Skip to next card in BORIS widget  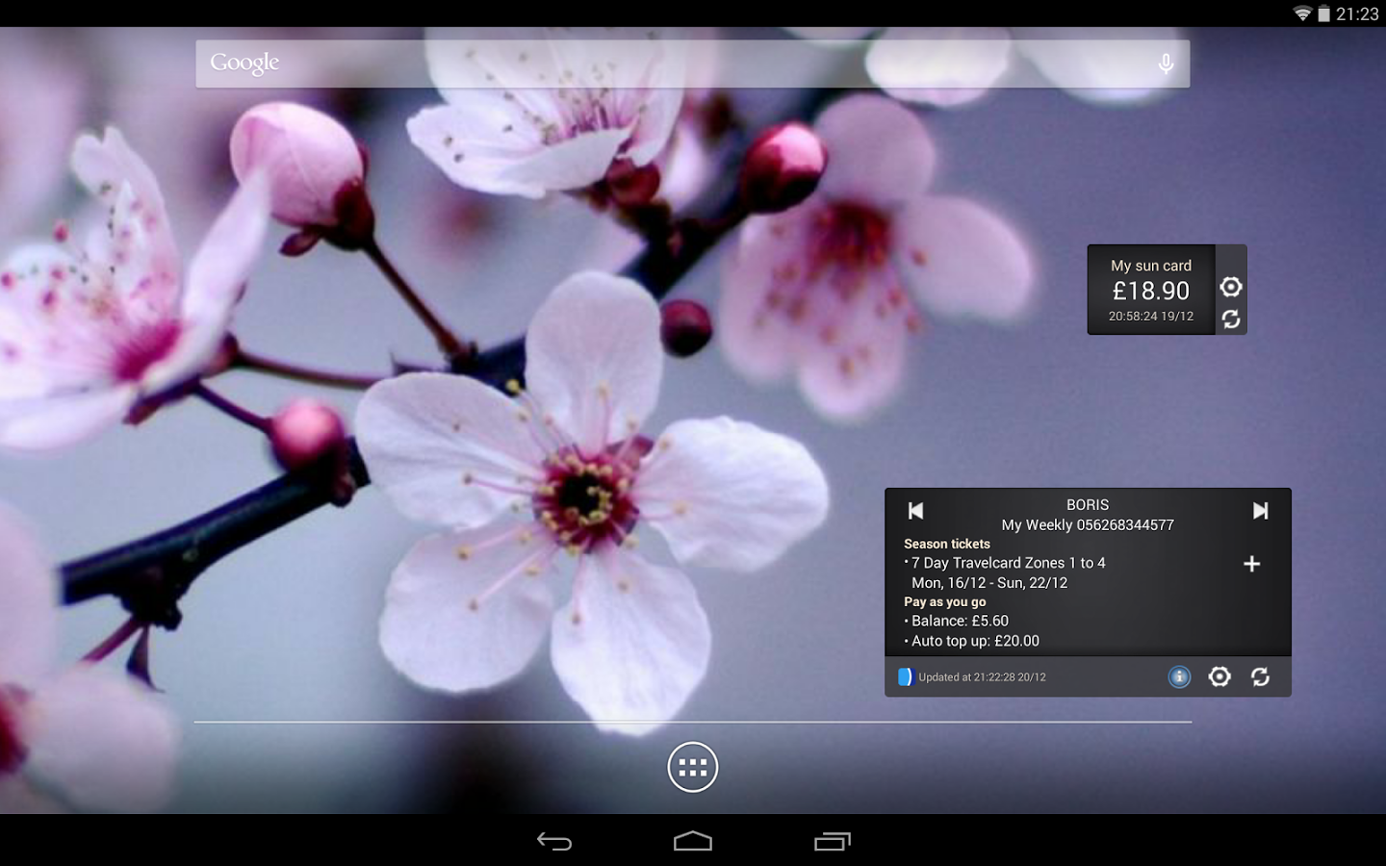pos(1260,511)
